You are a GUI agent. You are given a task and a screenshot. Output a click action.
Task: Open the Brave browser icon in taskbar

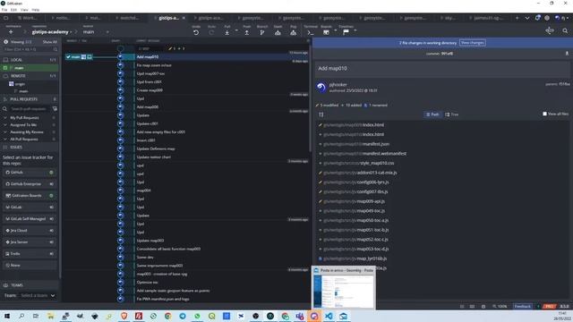(x=124, y=316)
